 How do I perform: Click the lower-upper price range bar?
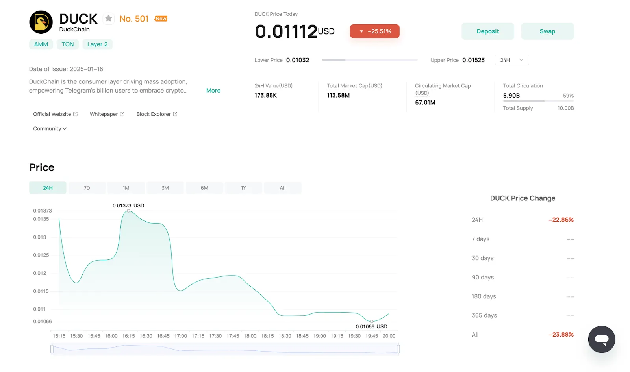point(370,60)
